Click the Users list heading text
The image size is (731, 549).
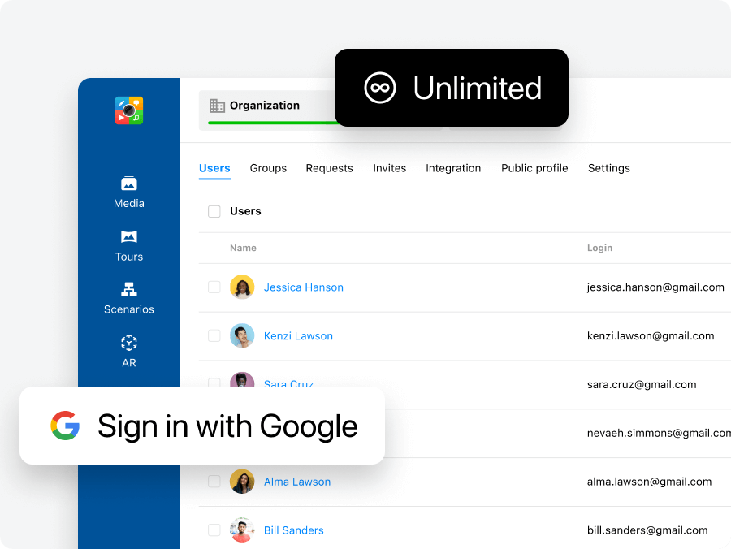245,211
